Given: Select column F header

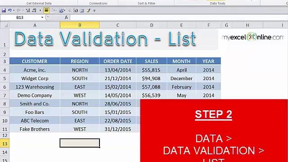Looking at the screenshot, I should pos(208,25).
